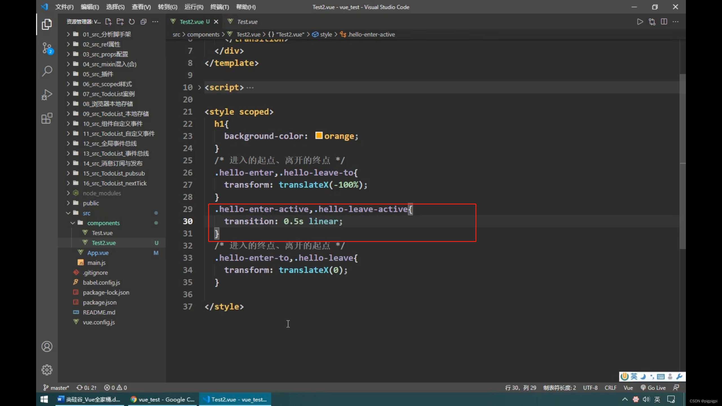The image size is (722, 406).
Task: Open package.json in the file tree
Action: (x=111, y=303)
